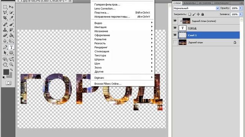
Task: Hide the Слой 1 layer
Action: (175, 35)
